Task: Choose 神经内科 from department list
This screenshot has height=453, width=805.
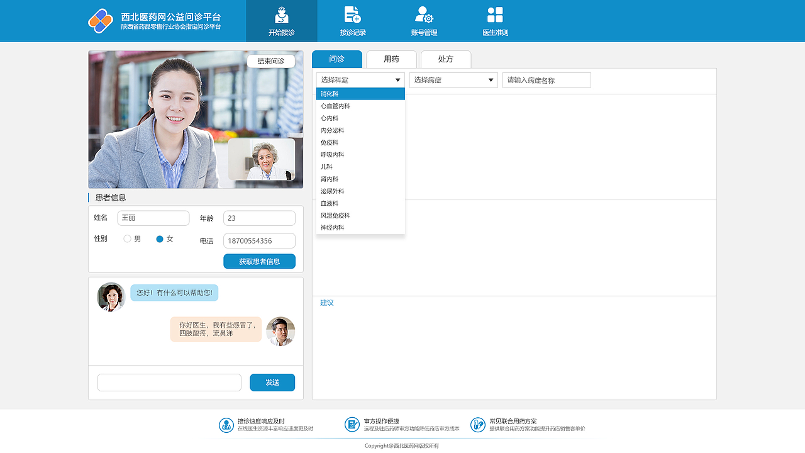Action: pos(360,228)
